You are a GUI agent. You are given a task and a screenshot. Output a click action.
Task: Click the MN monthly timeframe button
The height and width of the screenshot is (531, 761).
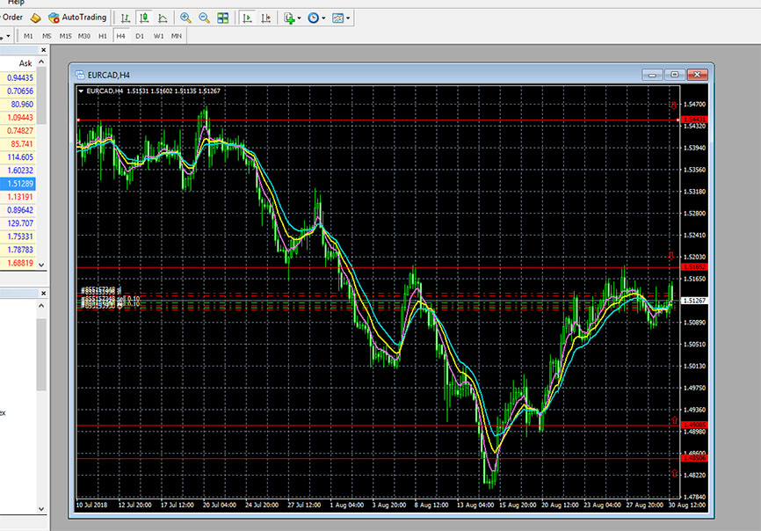click(x=177, y=36)
